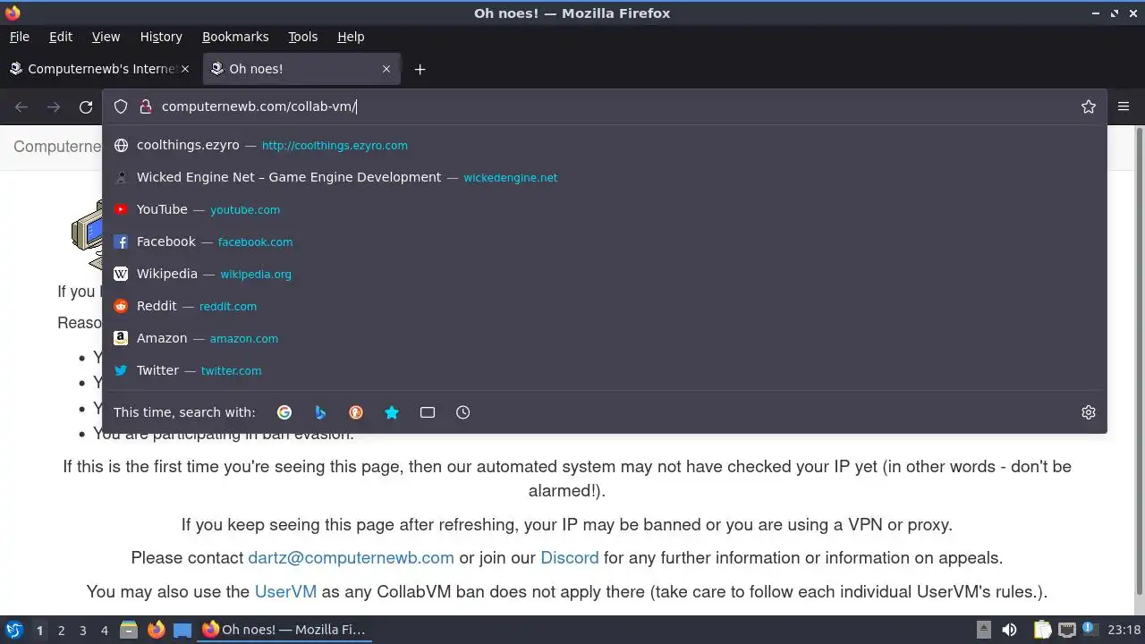Switch to workspace 2
1145x644 pixels.
coord(61,630)
